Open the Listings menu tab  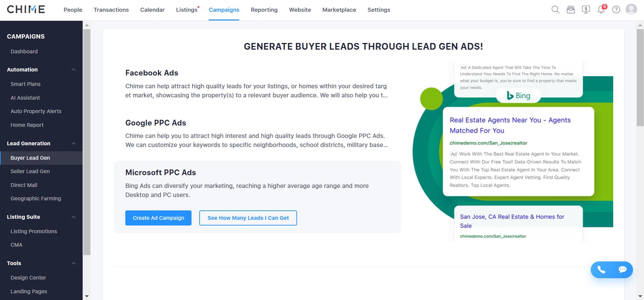(187, 10)
